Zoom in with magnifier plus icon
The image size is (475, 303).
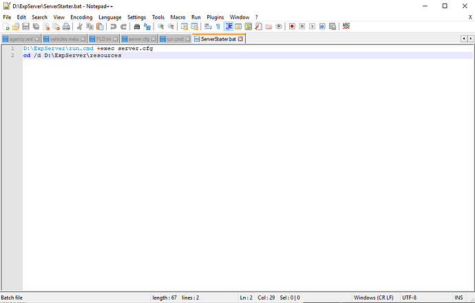[x=161, y=27]
